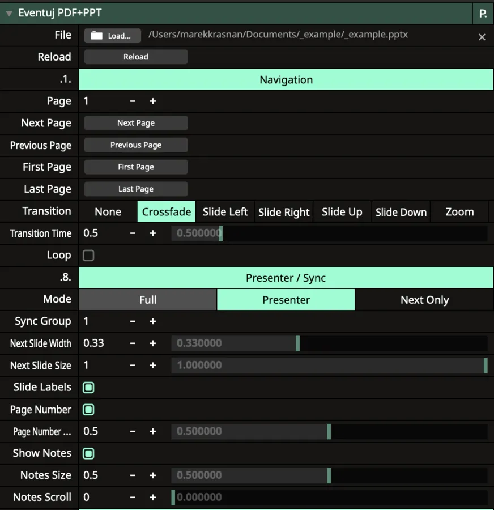This screenshot has width=494, height=510.
Task: Decrease Page Number ... value with minus
Action: click(x=133, y=432)
